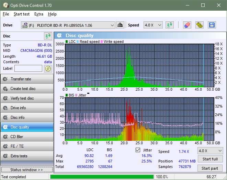Open the toolbar Speed 4.0 X dropdown
The width and height of the screenshot is (227, 180).
tap(153, 25)
